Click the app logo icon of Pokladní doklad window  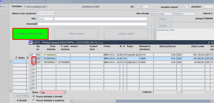tap(2, 1)
